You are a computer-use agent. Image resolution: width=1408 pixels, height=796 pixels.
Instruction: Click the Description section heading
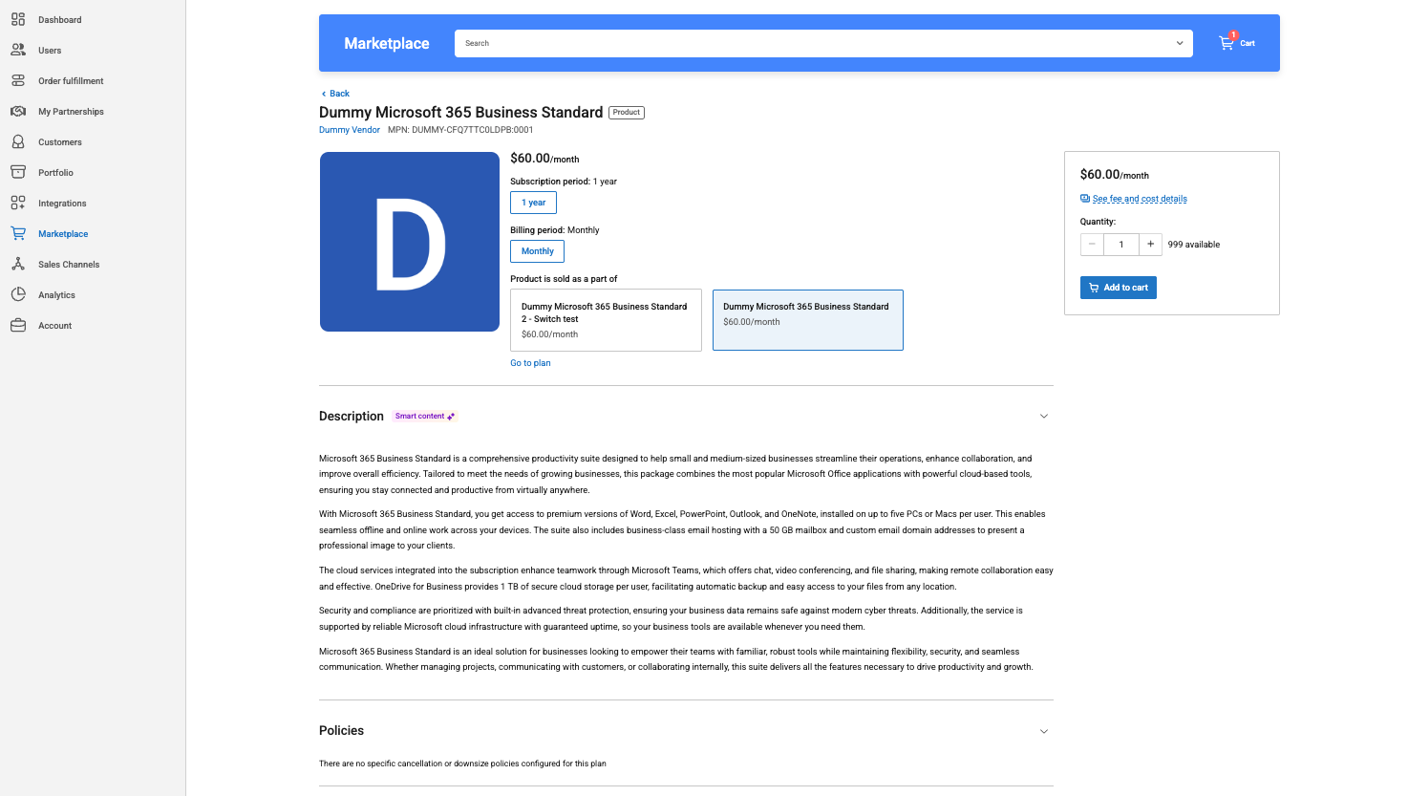pos(352,417)
